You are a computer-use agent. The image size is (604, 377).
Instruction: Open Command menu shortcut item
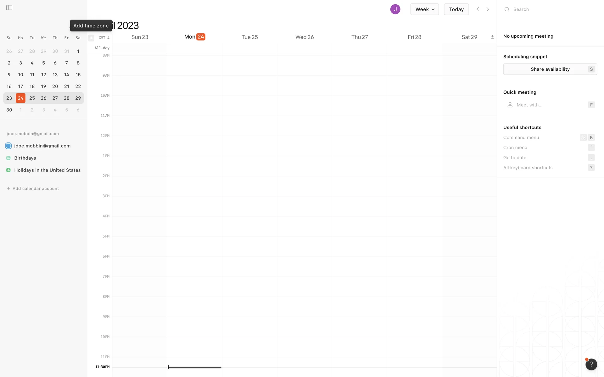coord(521,138)
